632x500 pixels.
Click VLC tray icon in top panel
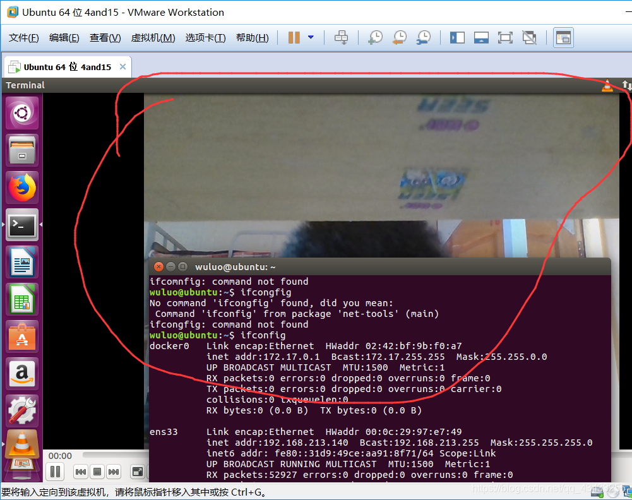pyautogui.click(x=607, y=85)
